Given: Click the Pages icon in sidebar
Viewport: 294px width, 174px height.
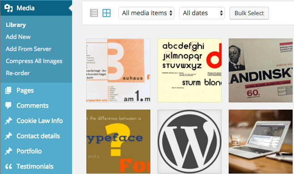Looking at the screenshot, I should pos(9,90).
